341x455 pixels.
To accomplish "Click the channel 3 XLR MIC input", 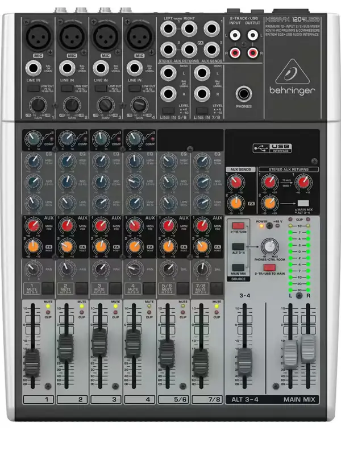I will pos(105,37).
